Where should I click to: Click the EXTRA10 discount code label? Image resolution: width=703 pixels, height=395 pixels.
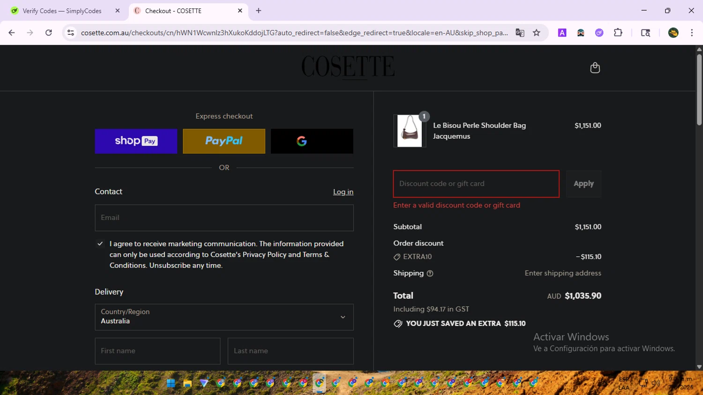coord(417,257)
